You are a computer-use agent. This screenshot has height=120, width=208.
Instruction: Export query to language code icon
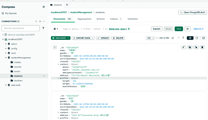click(187, 29)
